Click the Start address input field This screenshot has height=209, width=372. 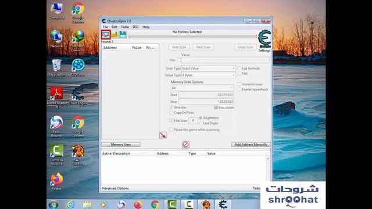click(x=206, y=95)
